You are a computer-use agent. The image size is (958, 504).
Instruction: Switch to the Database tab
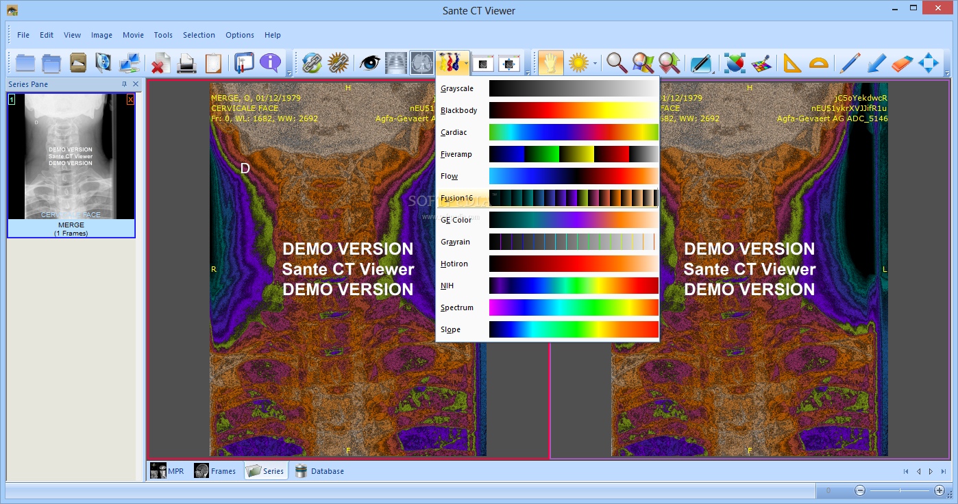point(320,471)
